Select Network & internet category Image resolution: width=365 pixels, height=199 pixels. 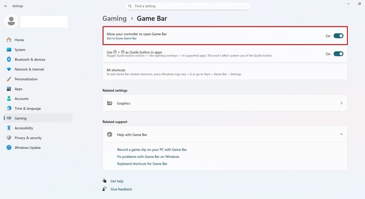tap(38, 69)
